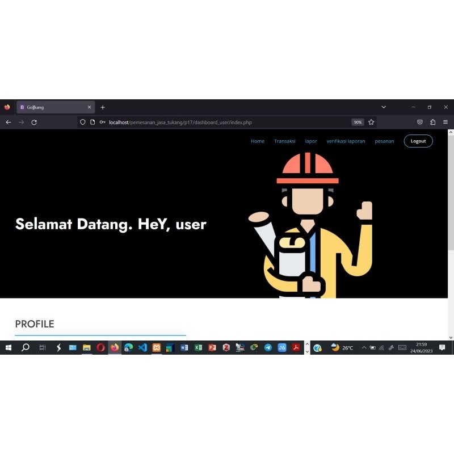Open the browser tabs list chevron

384,107
